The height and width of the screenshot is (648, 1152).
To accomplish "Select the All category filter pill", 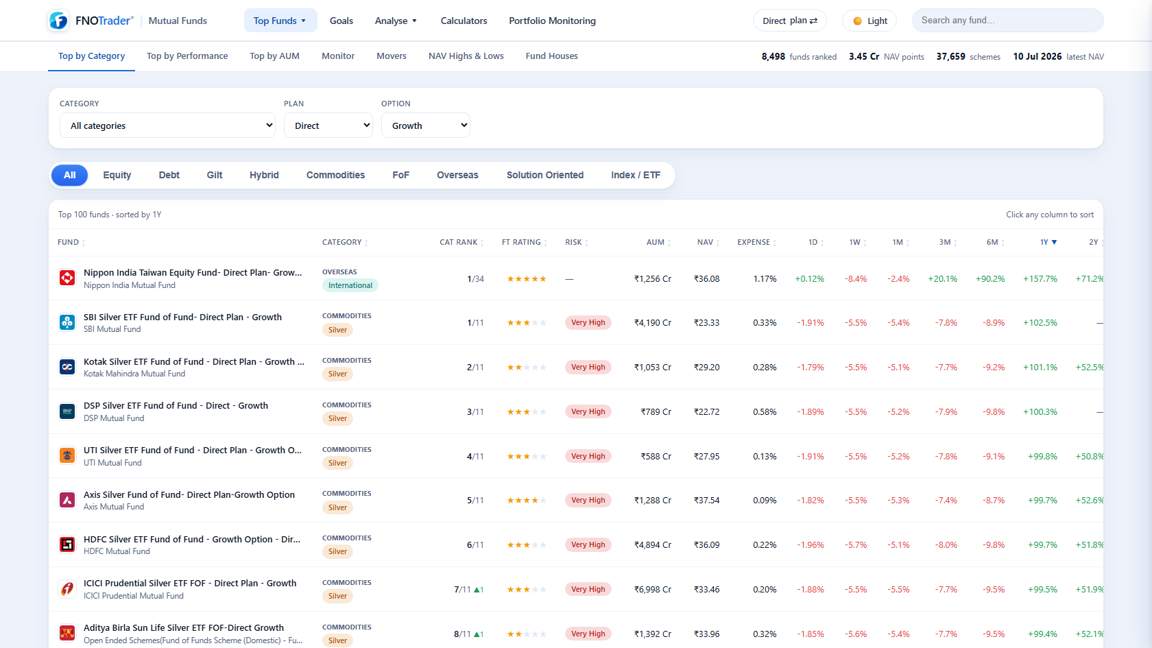I will point(70,175).
